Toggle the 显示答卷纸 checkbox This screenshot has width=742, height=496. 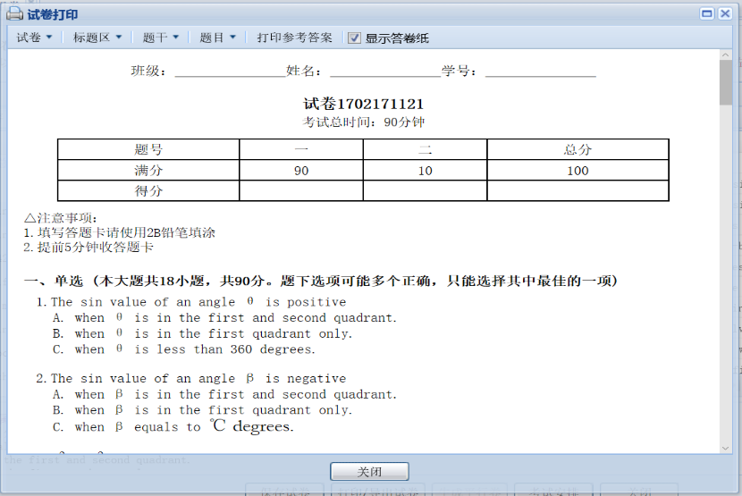pos(354,38)
